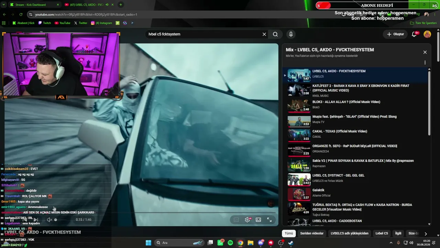Close the Kick Dashboard tab
The width and height of the screenshot is (440, 248).
[57, 5]
